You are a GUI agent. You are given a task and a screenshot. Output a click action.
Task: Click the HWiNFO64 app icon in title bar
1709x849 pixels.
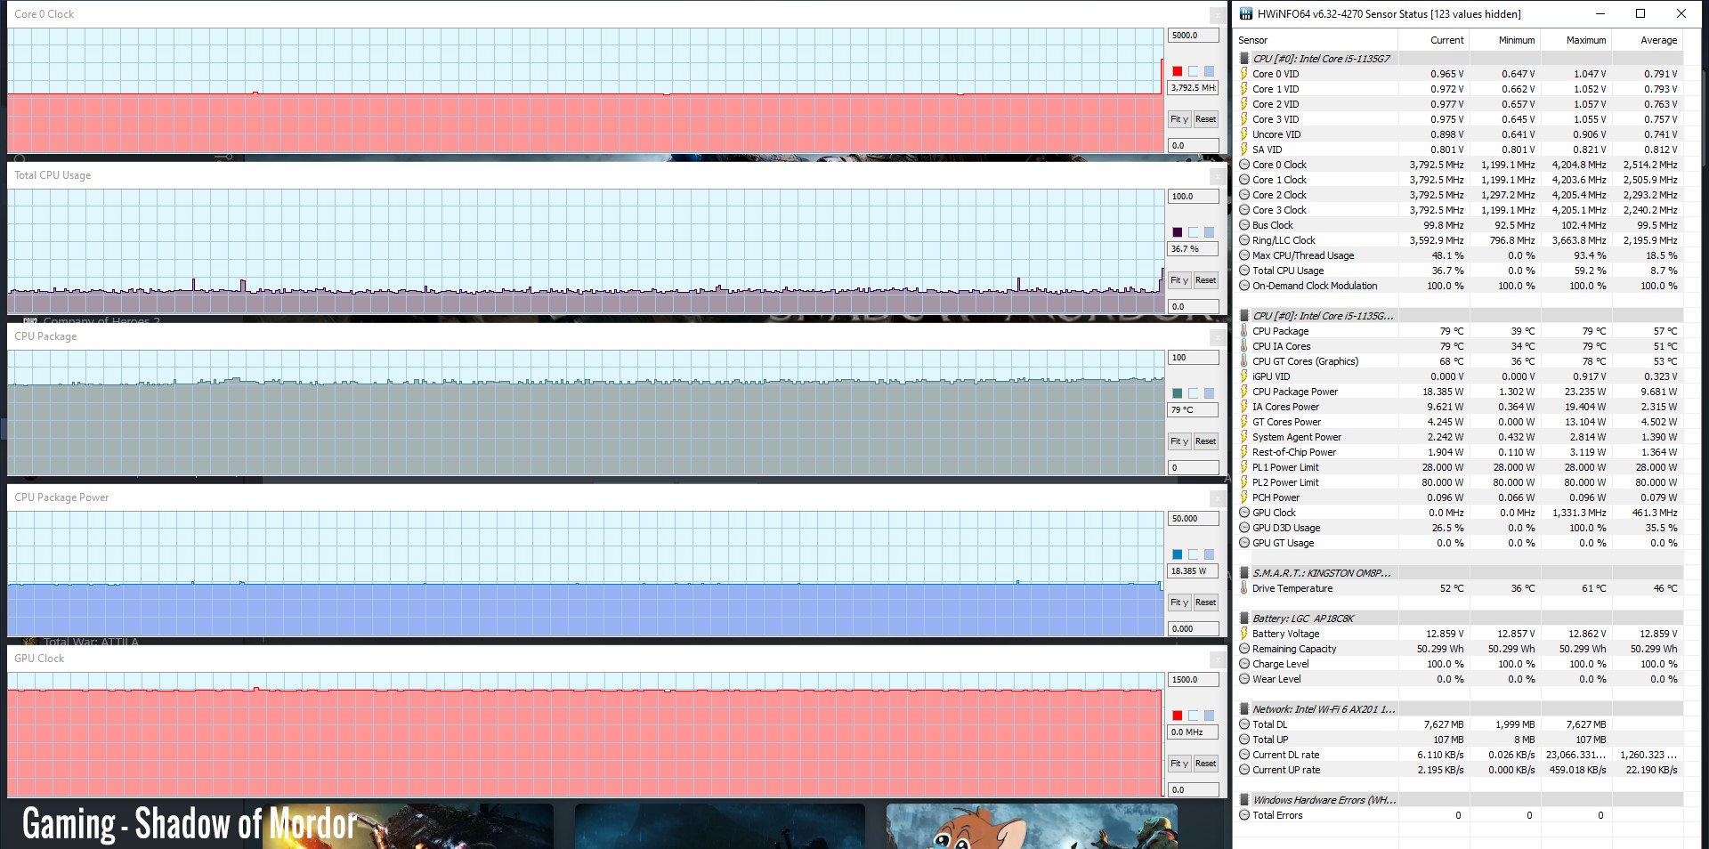[x=1246, y=13]
